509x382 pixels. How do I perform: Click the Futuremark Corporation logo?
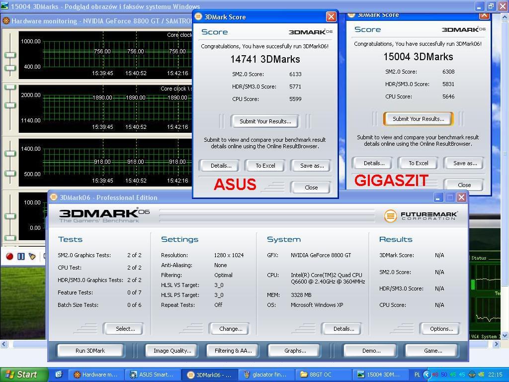421,215
